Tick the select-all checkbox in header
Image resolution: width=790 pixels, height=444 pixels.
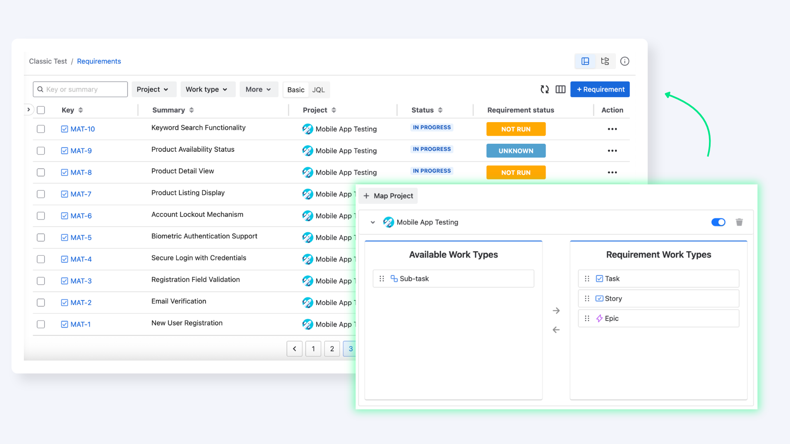[41, 110]
